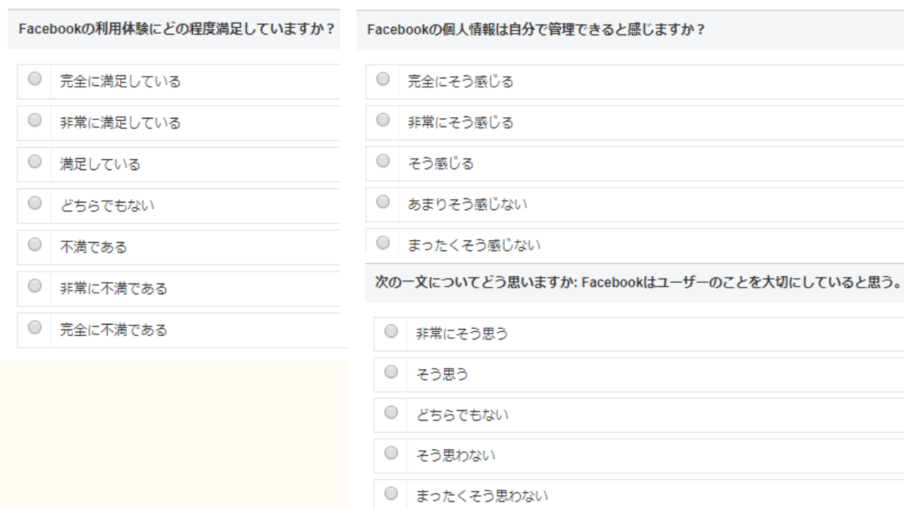The height and width of the screenshot is (508, 904).
Task: Select the 完全に不満である radio button
Action: click(35, 328)
